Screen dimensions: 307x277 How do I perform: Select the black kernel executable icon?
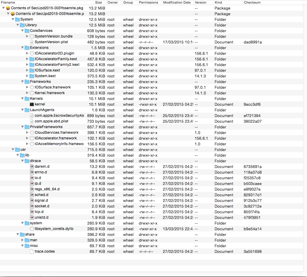(32, 104)
